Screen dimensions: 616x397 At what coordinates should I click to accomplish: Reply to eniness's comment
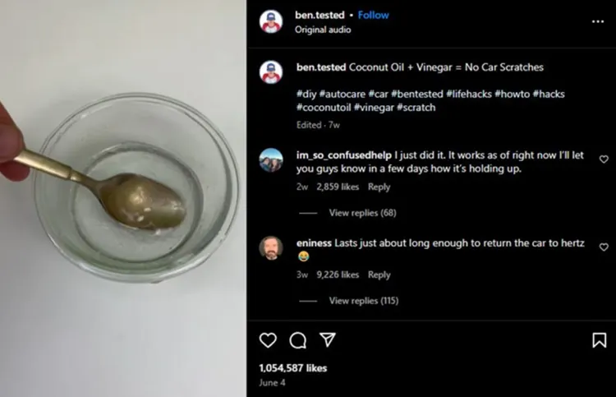pyautogui.click(x=379, y=275)
